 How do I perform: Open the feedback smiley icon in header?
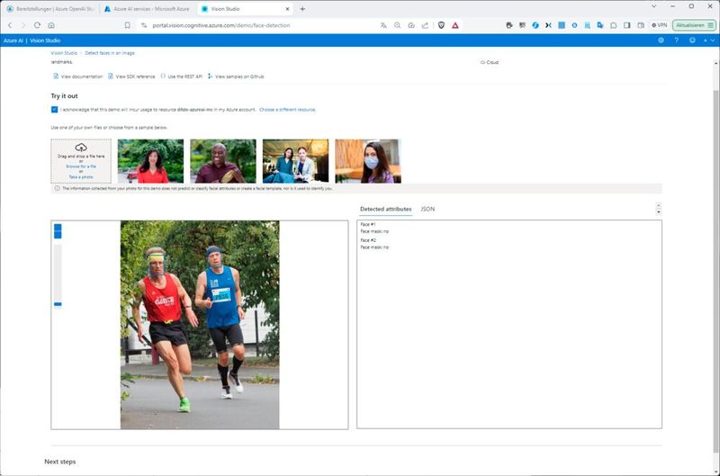(692, 40)
